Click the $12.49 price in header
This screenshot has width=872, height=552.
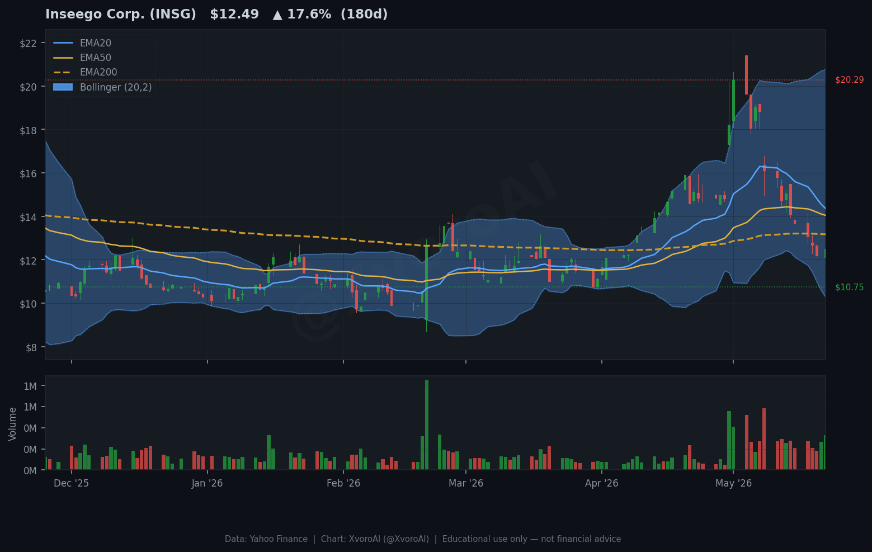[x=234, y=15]
